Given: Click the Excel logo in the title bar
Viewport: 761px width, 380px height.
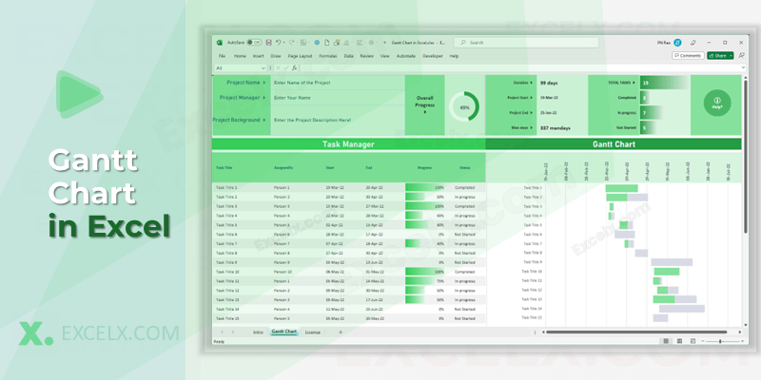Looking at the screenshot, I should pyautogui.click(x=218, y=43).
